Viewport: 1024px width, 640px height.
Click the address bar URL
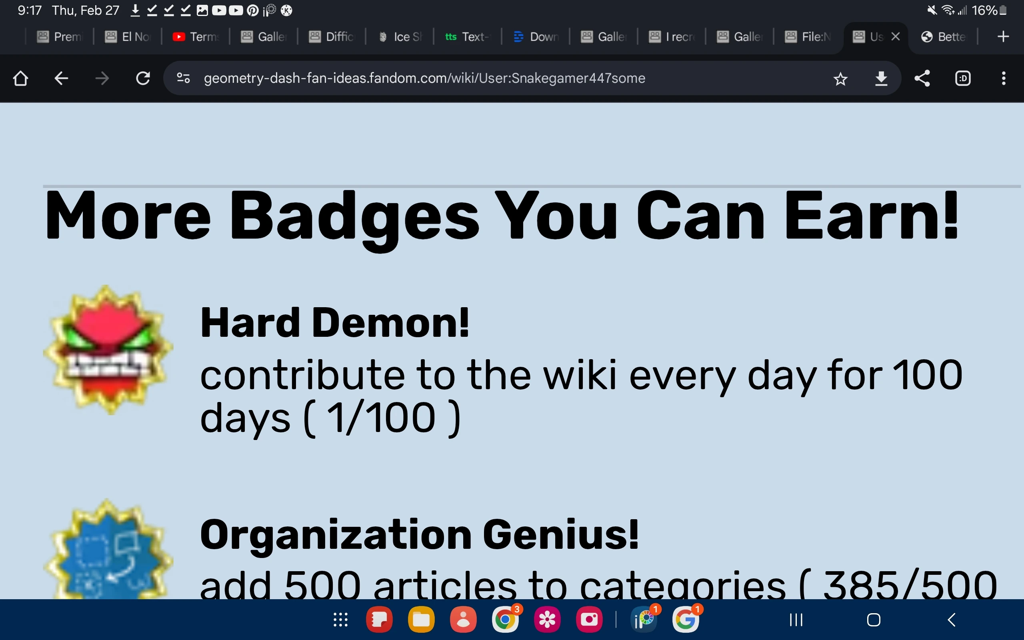click(x=424, y=78)
